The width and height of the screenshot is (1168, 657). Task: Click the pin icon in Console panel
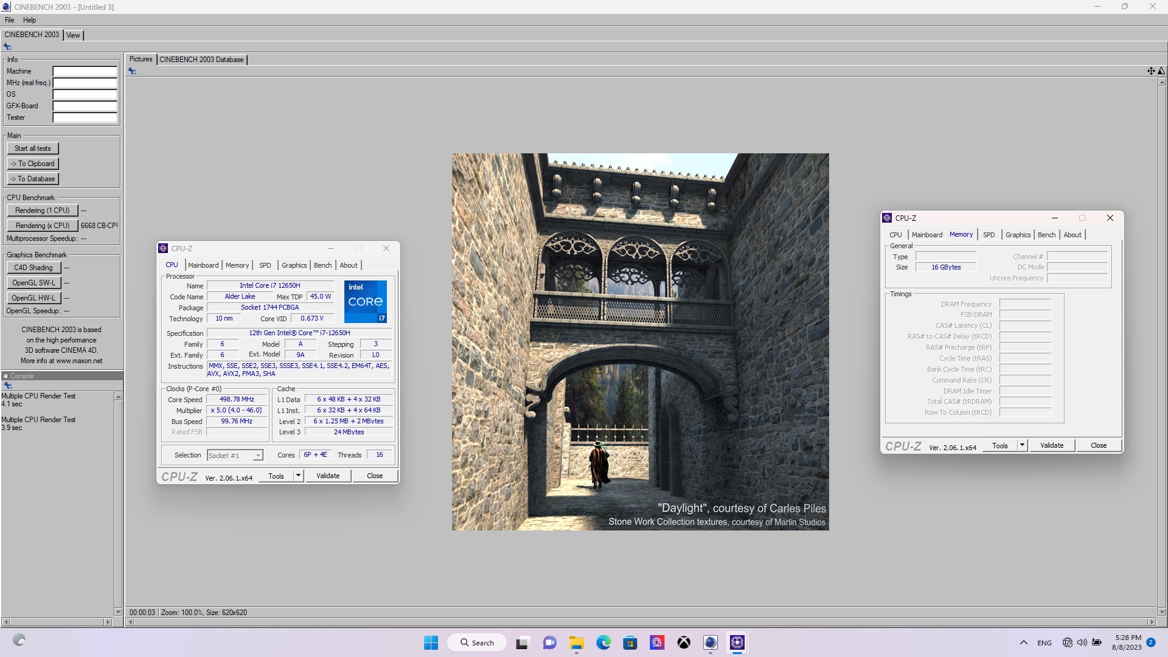click(8, 386)
